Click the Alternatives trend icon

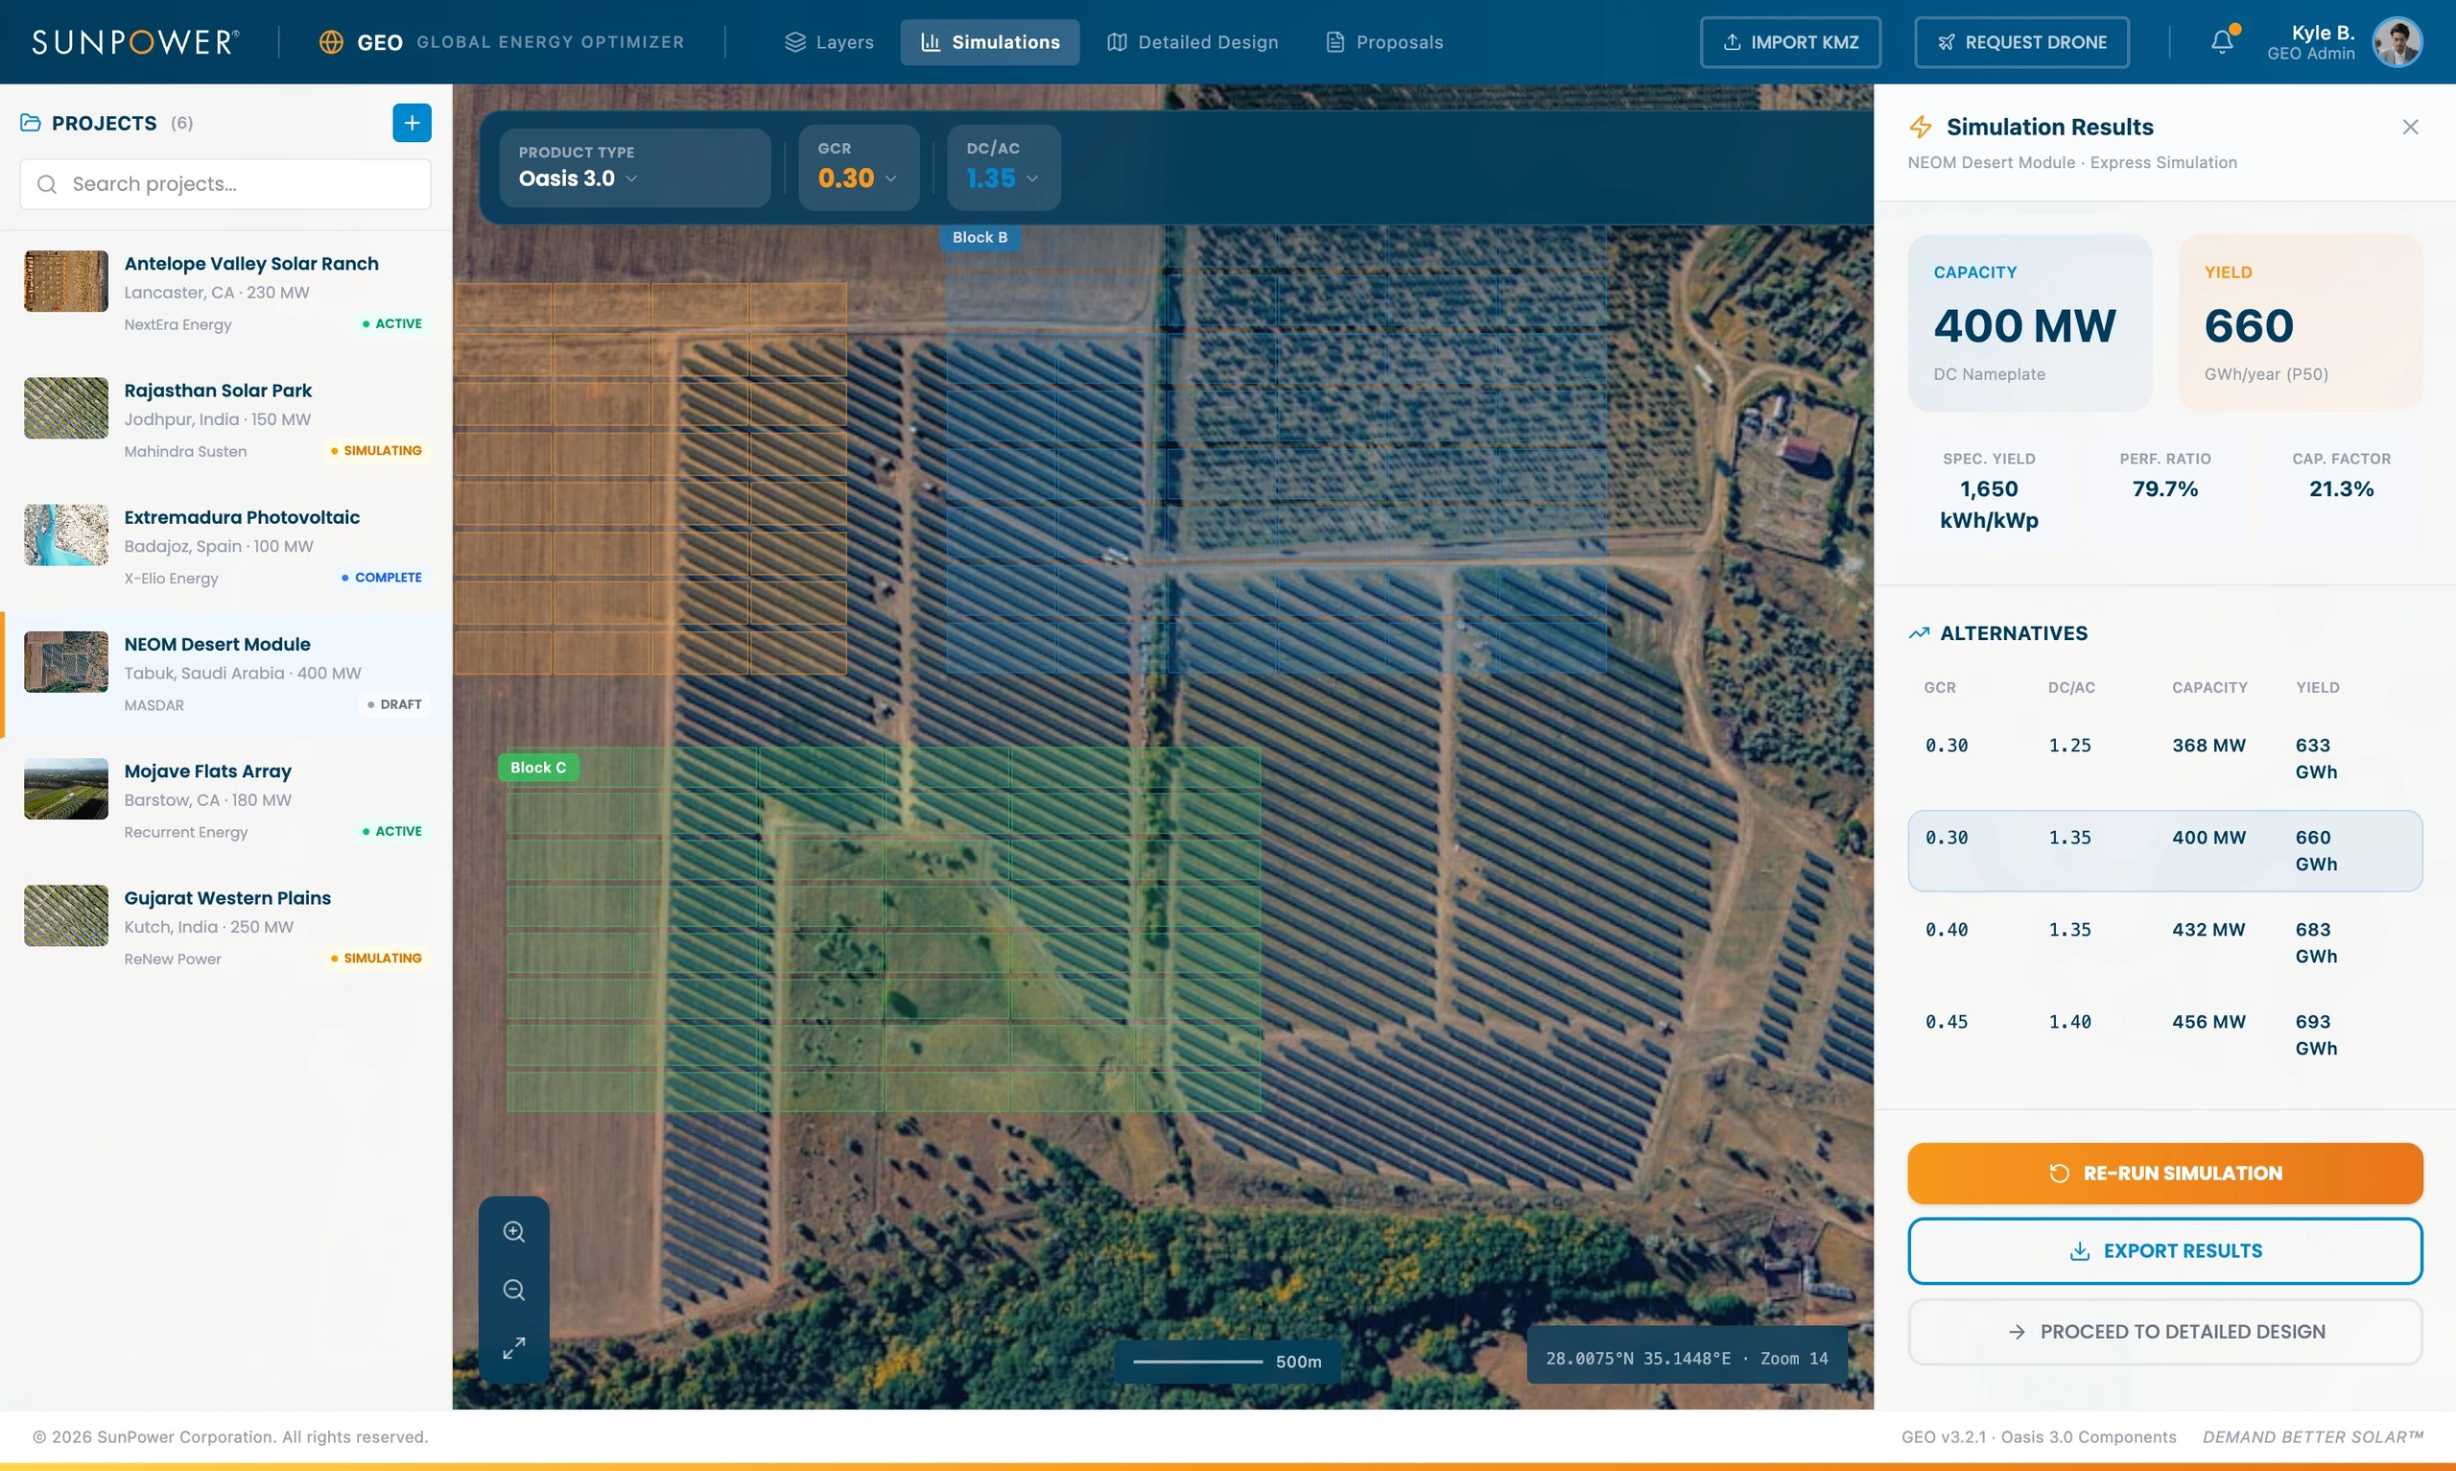click(x=1919, y=633)
